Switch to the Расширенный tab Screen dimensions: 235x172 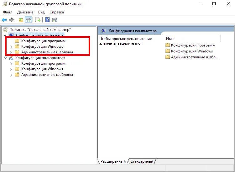(113, 161)
